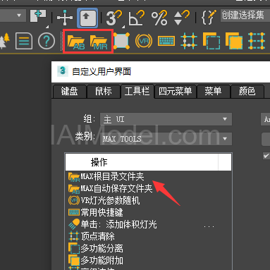Select MAX根目录文件夹 in the action list
This screenshot has width=270, height=270.
112,176
